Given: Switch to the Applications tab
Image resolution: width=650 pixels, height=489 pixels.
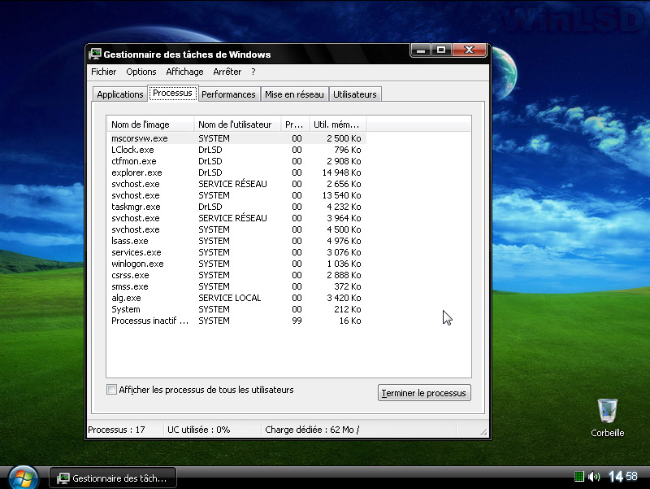Looking at the screenshot, I should 119,94.
